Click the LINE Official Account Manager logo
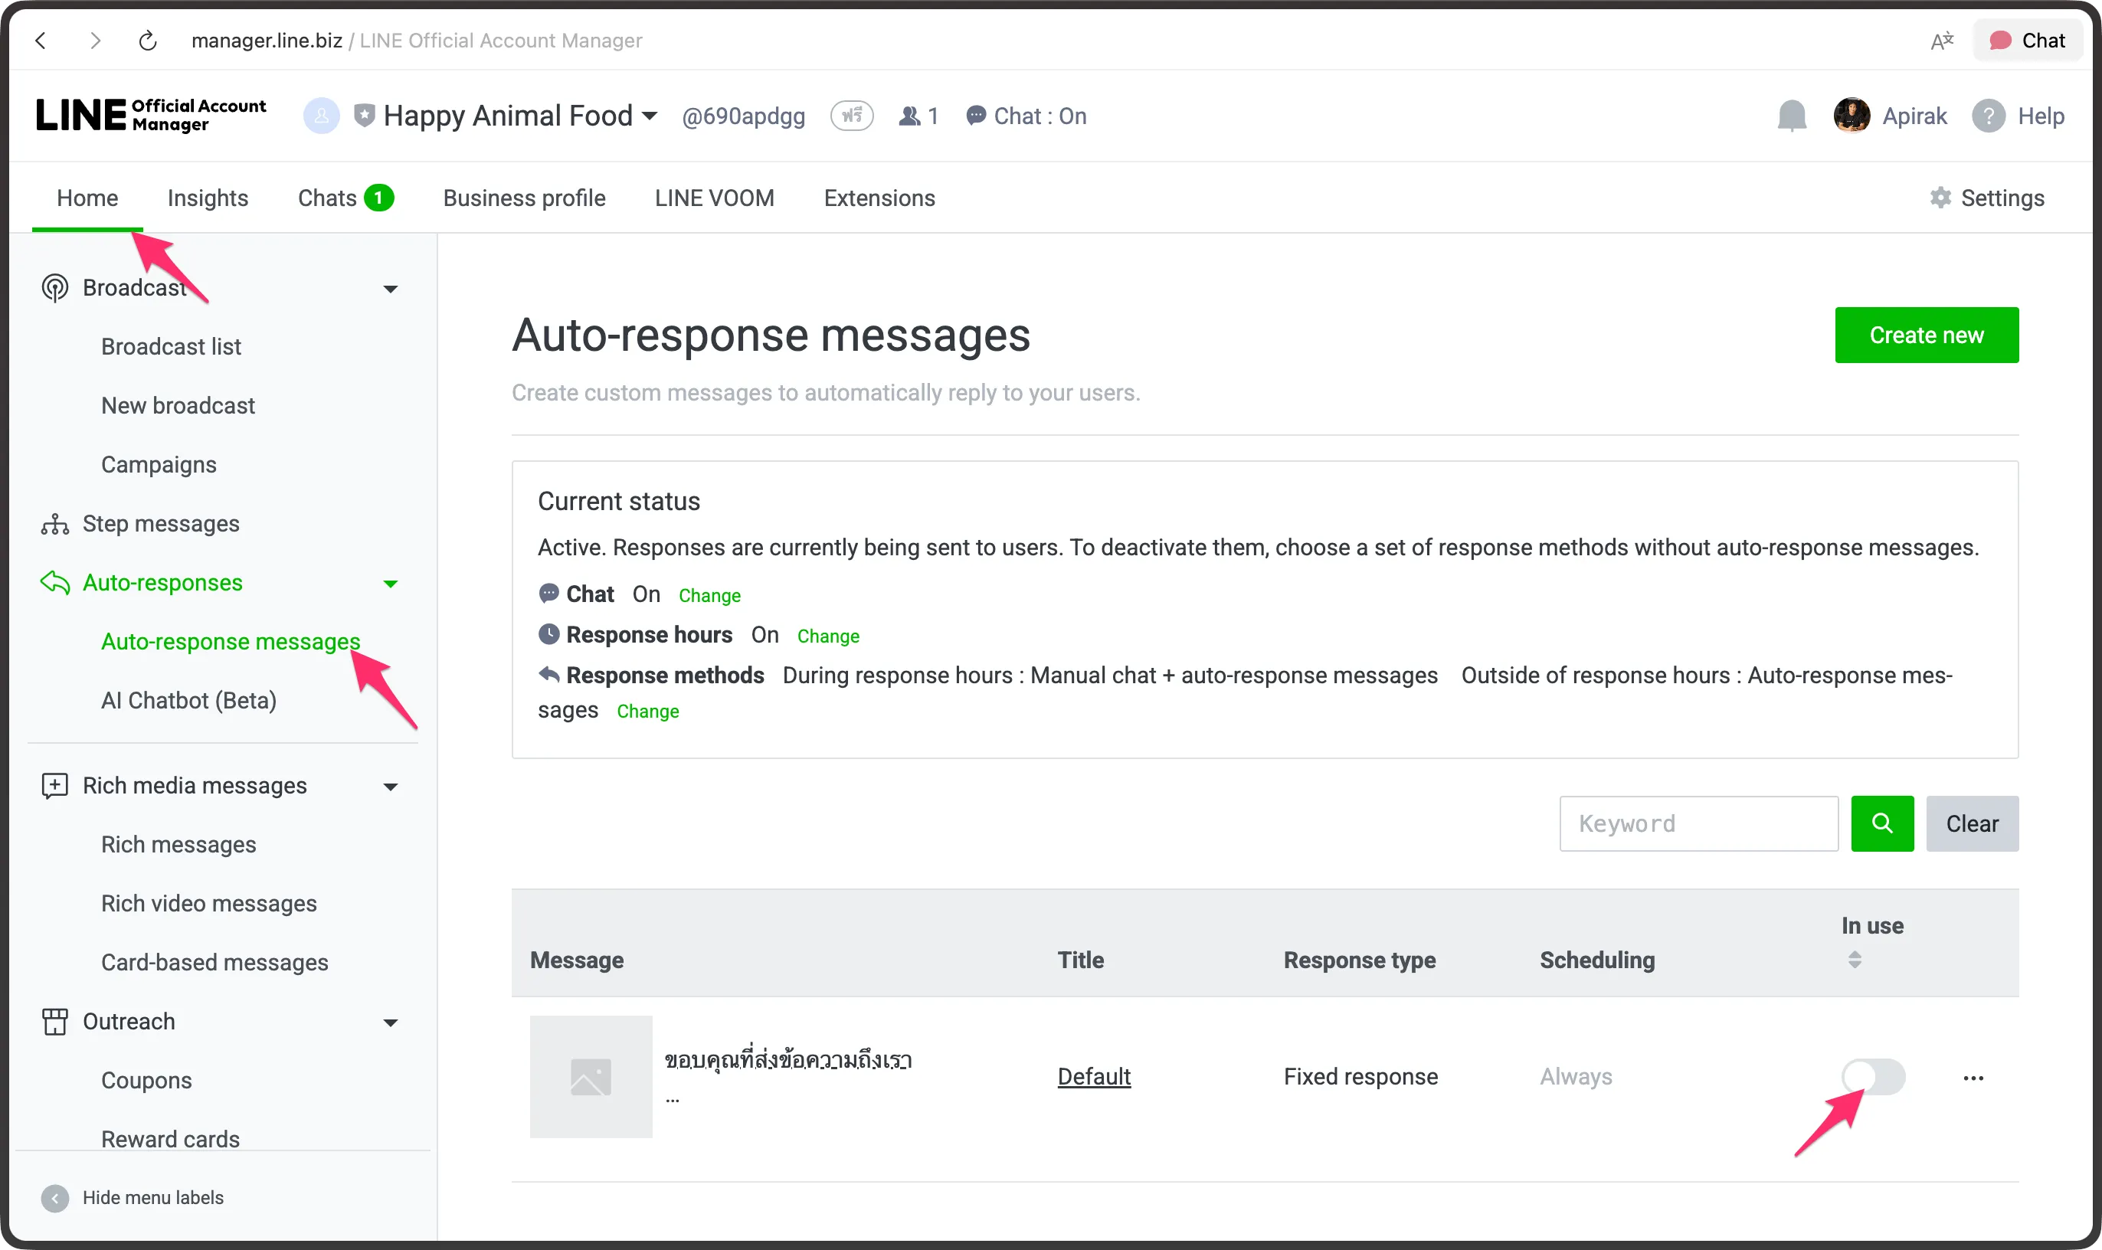Viewport: 2102px width, 1250px height. point(150,116)
